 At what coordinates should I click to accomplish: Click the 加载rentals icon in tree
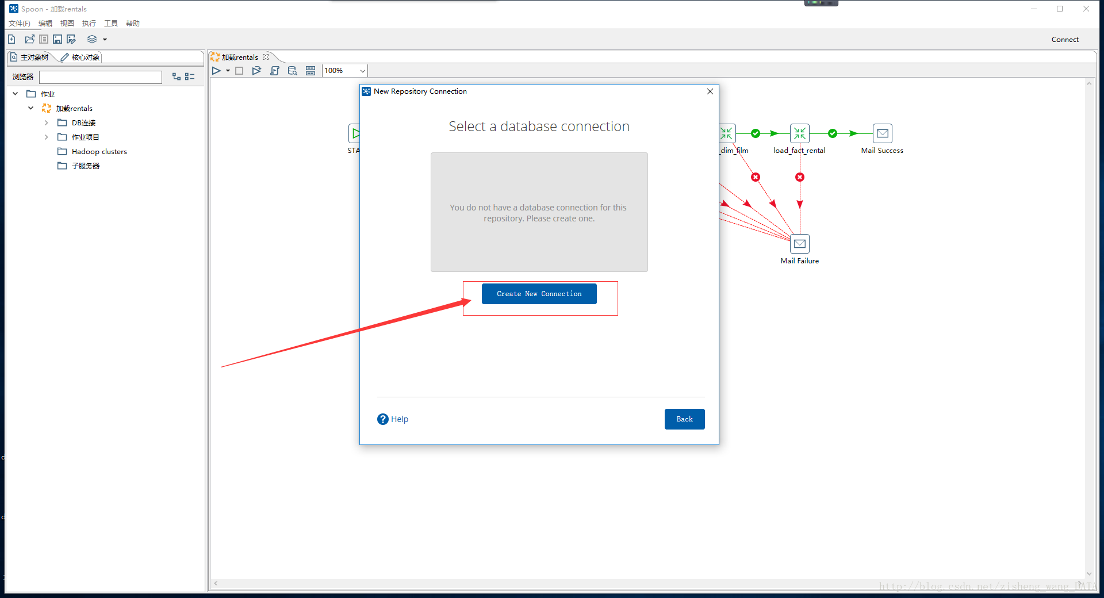click(47, 108)
